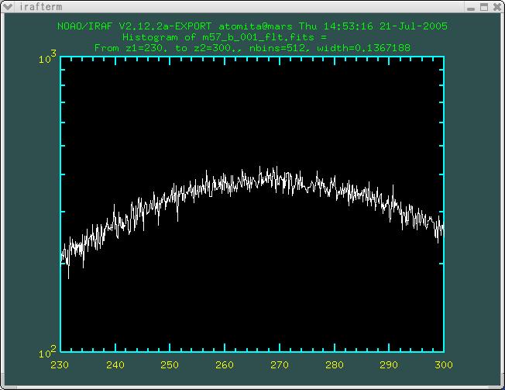Click the 'nbins=512' text
Screen dimensions: 505x390
[x=279, y=48]
